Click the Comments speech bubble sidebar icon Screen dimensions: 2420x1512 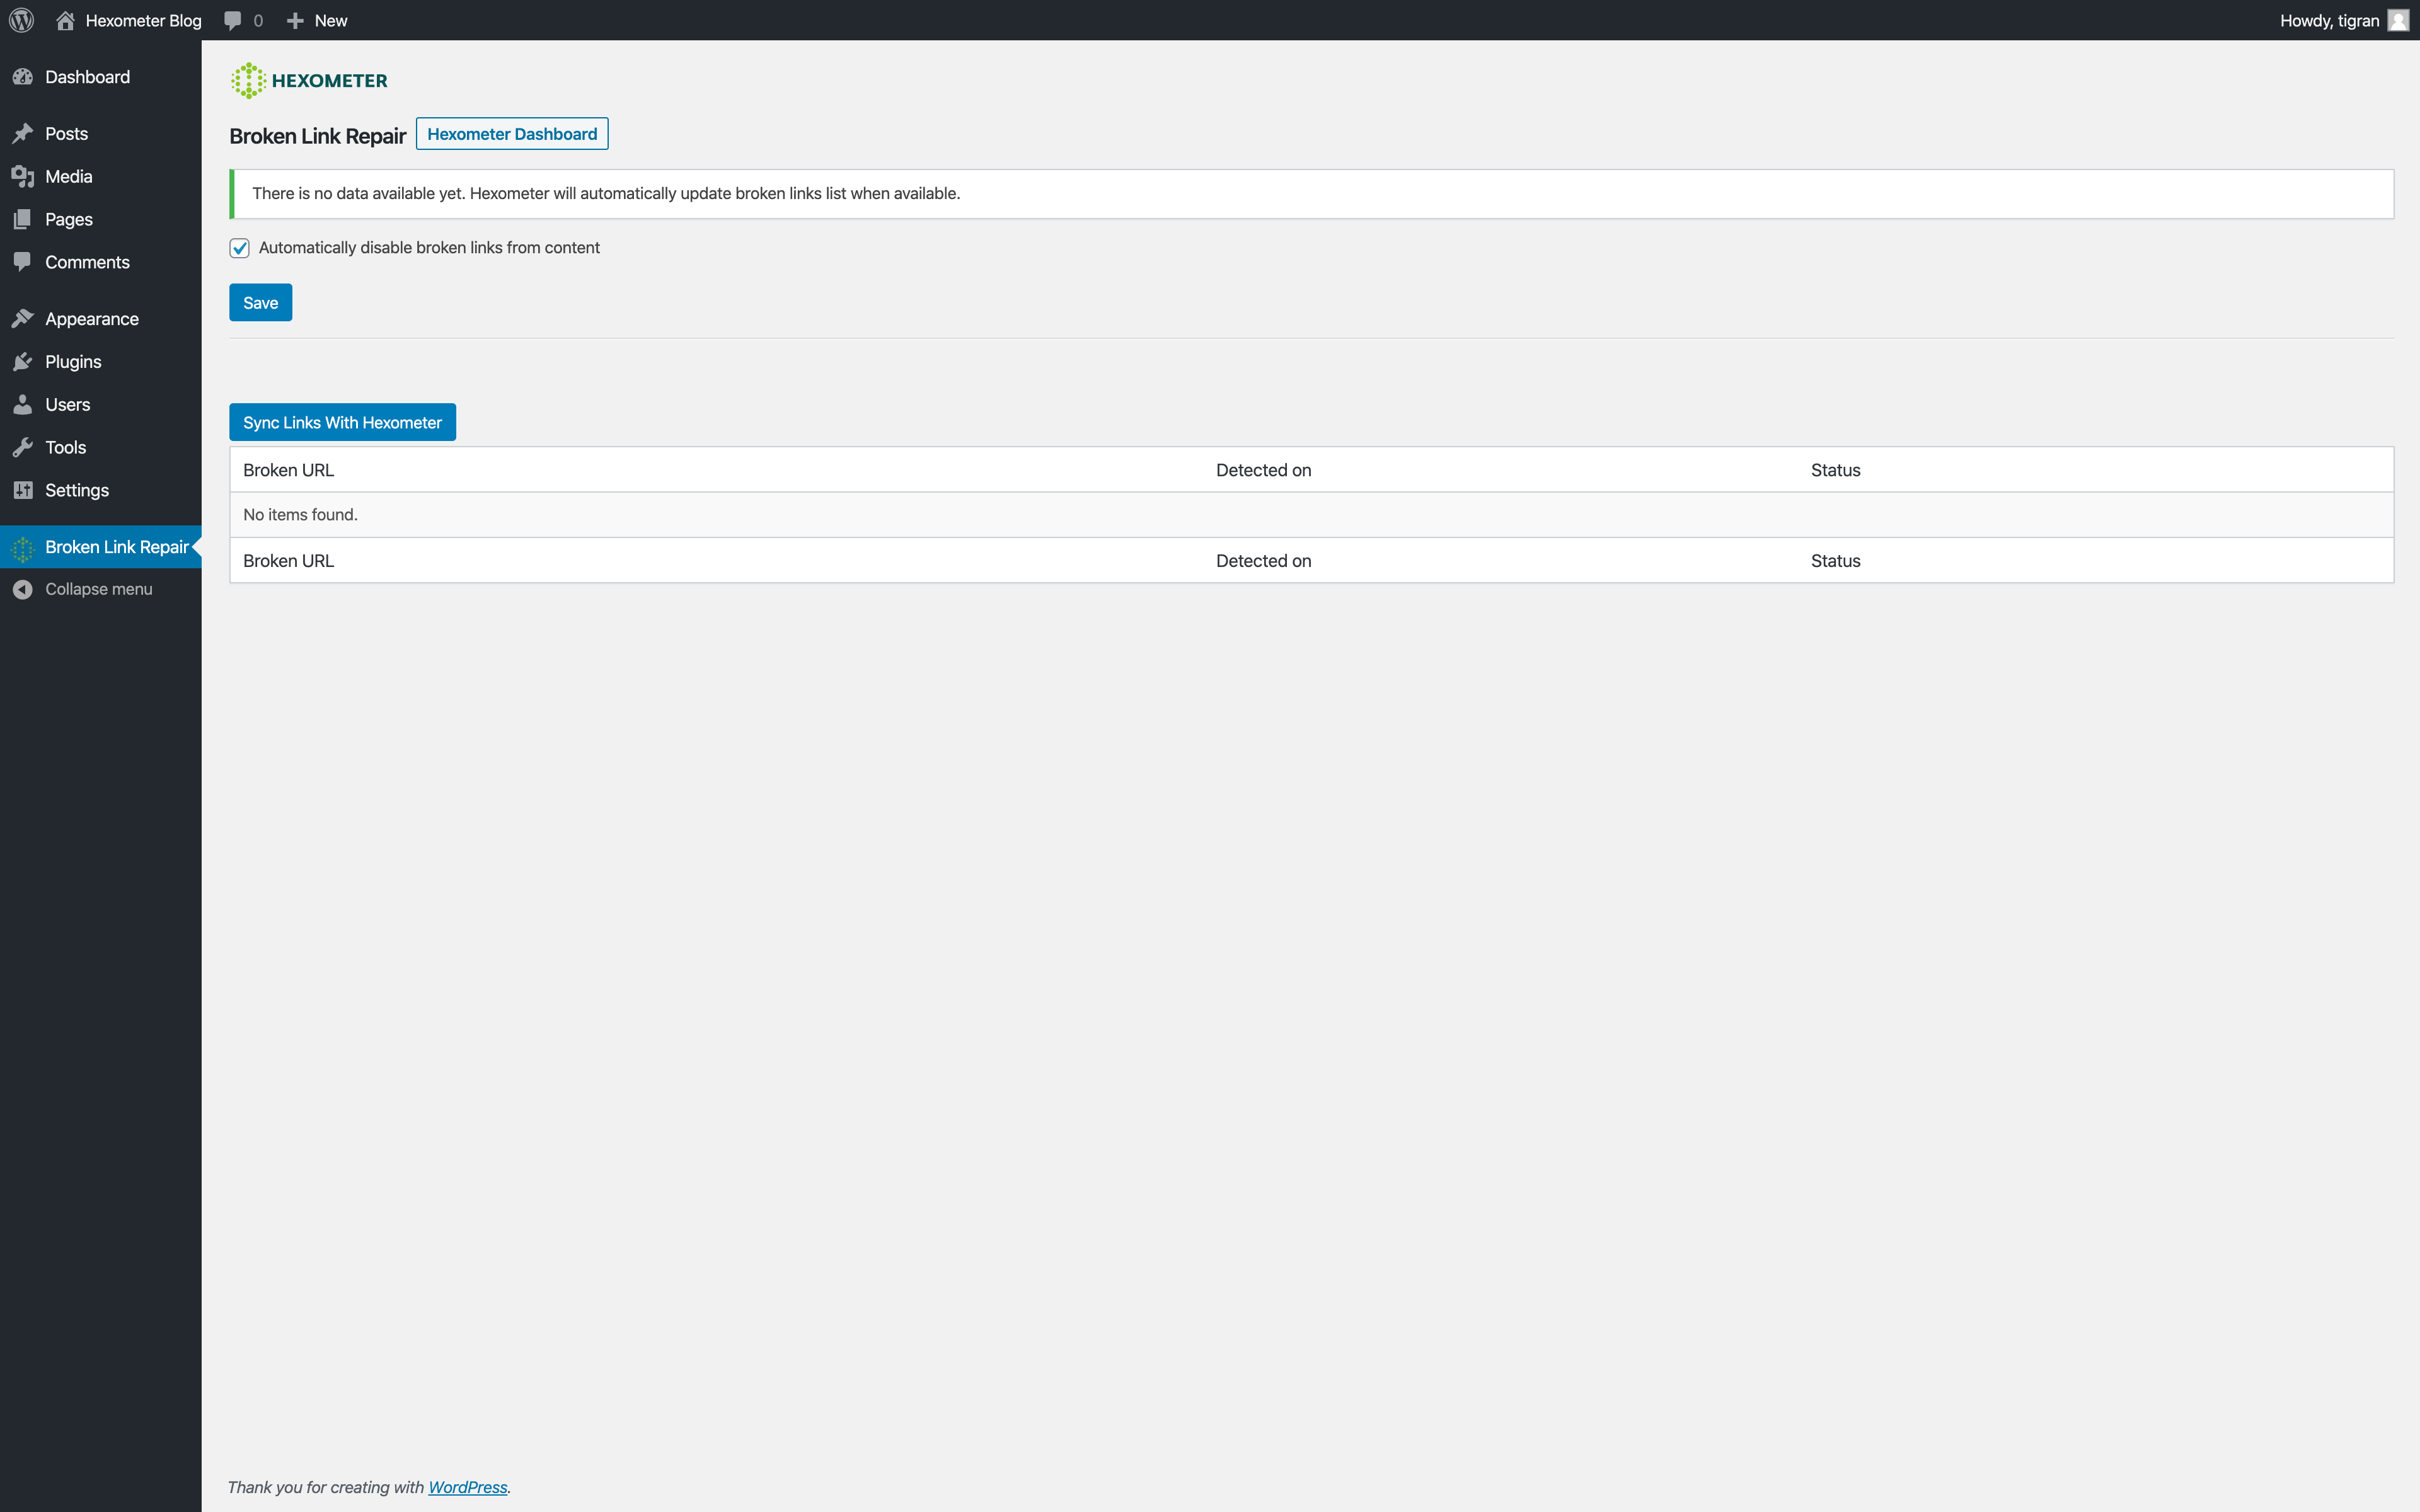coord(23,262)
